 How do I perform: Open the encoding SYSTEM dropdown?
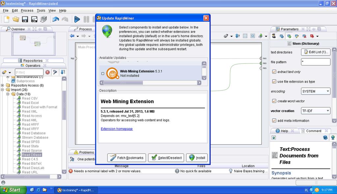click(x=316, y=91)
